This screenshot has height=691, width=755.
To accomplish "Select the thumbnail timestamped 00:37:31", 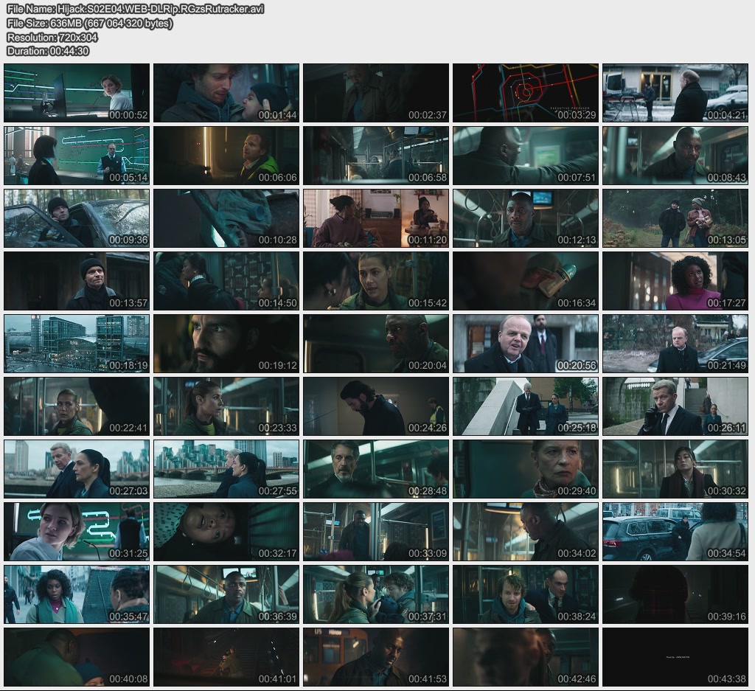I will click(x=375, y=594).
